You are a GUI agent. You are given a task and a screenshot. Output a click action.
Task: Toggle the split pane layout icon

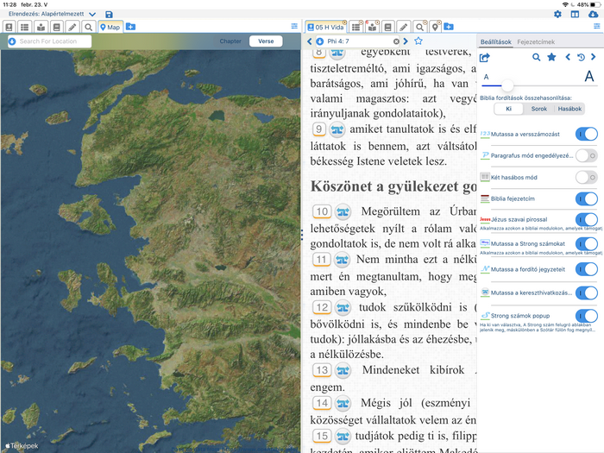pyautogui.click(x=575, y=15)
